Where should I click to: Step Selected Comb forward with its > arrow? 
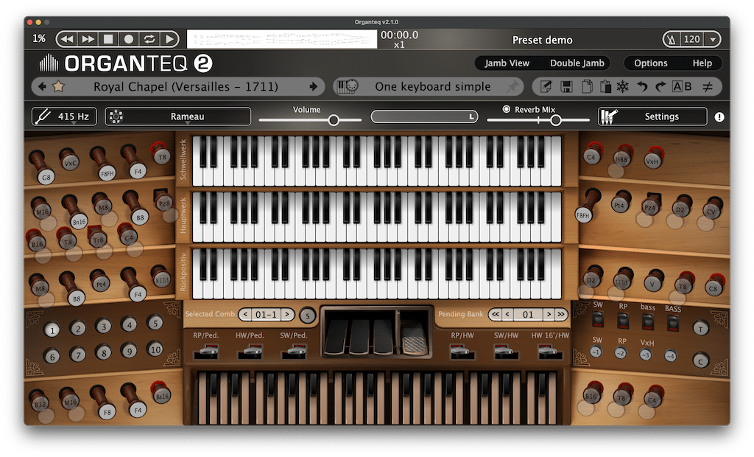(287, 315)
